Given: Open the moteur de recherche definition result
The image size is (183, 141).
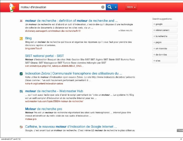Looking at the screenshot, I should [71, 21].
